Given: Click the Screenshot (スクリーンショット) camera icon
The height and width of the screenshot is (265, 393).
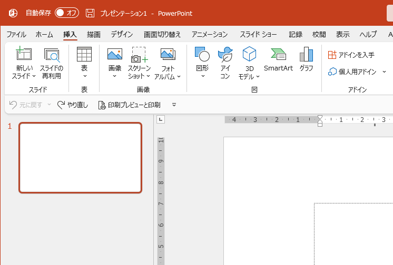Looking at the screenshot, I should point(139,55).
